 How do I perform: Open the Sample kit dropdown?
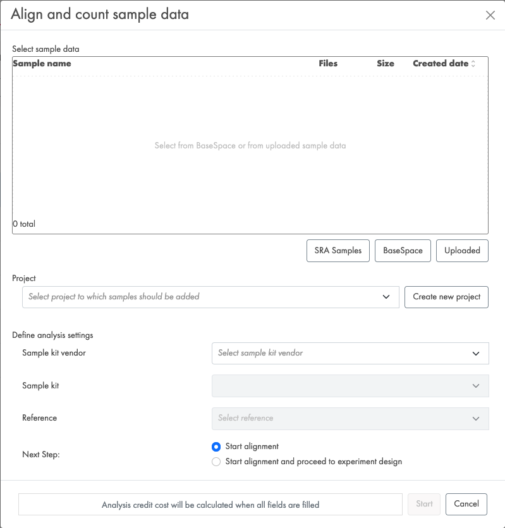coord(350,386)
